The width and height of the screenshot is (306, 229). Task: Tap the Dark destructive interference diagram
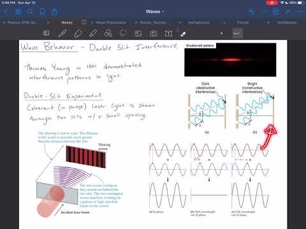point(207,108)
